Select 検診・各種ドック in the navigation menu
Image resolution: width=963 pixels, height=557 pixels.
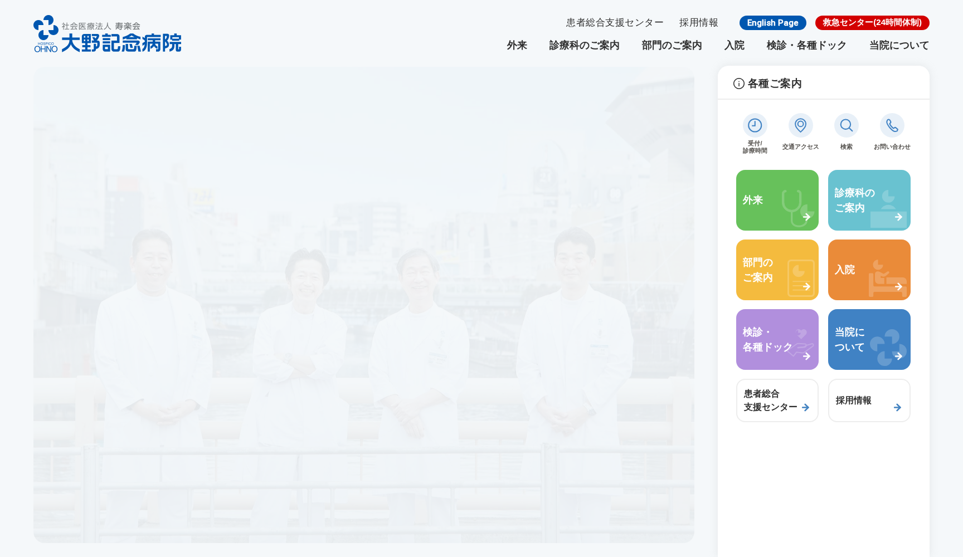(x=806, y=45)
